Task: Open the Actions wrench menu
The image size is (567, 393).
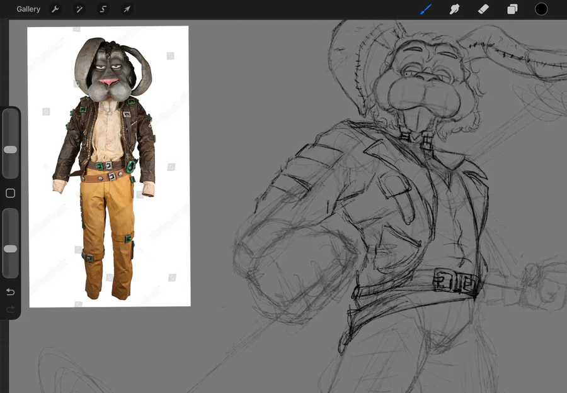Action: (55, 9)
